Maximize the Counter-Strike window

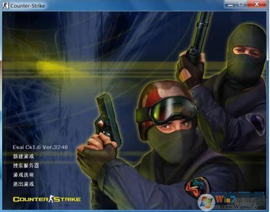coord(242,5)
